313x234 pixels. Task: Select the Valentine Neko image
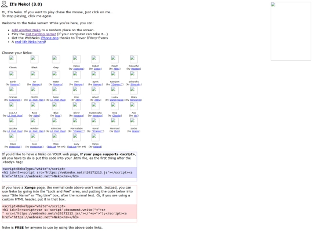click(56, 122)
